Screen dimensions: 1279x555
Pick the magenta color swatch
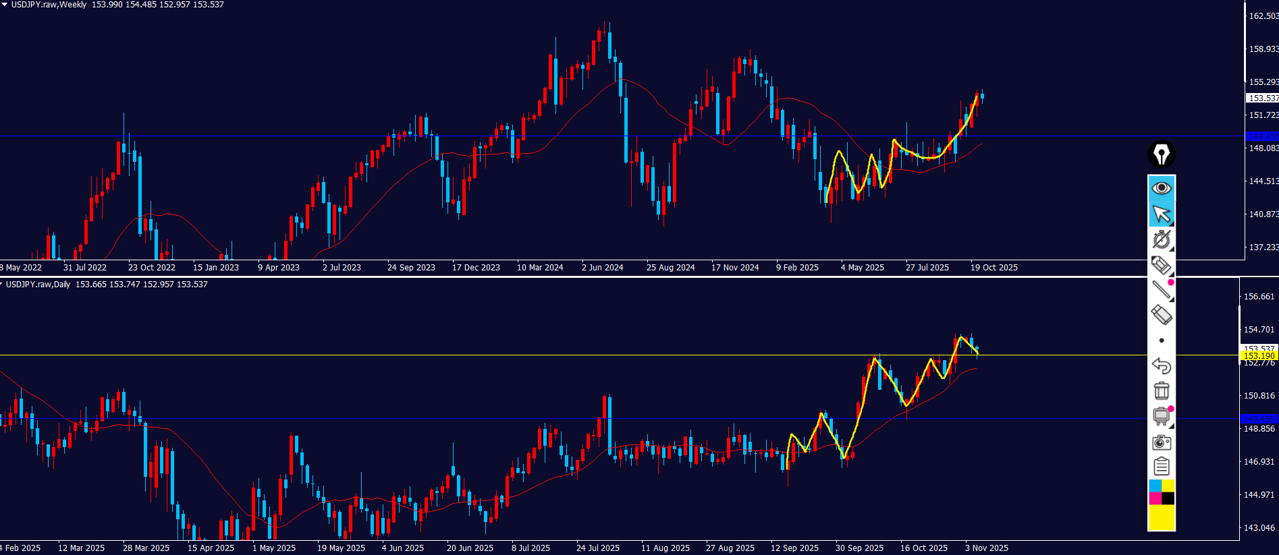coord(1155,498)
